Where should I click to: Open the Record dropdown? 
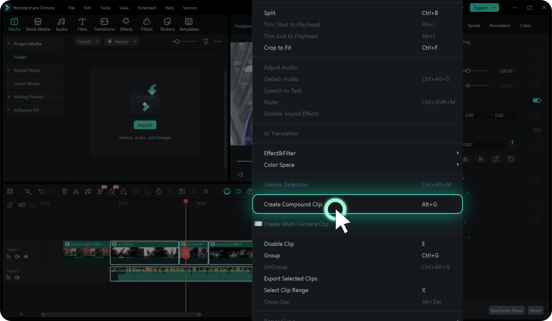click(x=121, y=42)
